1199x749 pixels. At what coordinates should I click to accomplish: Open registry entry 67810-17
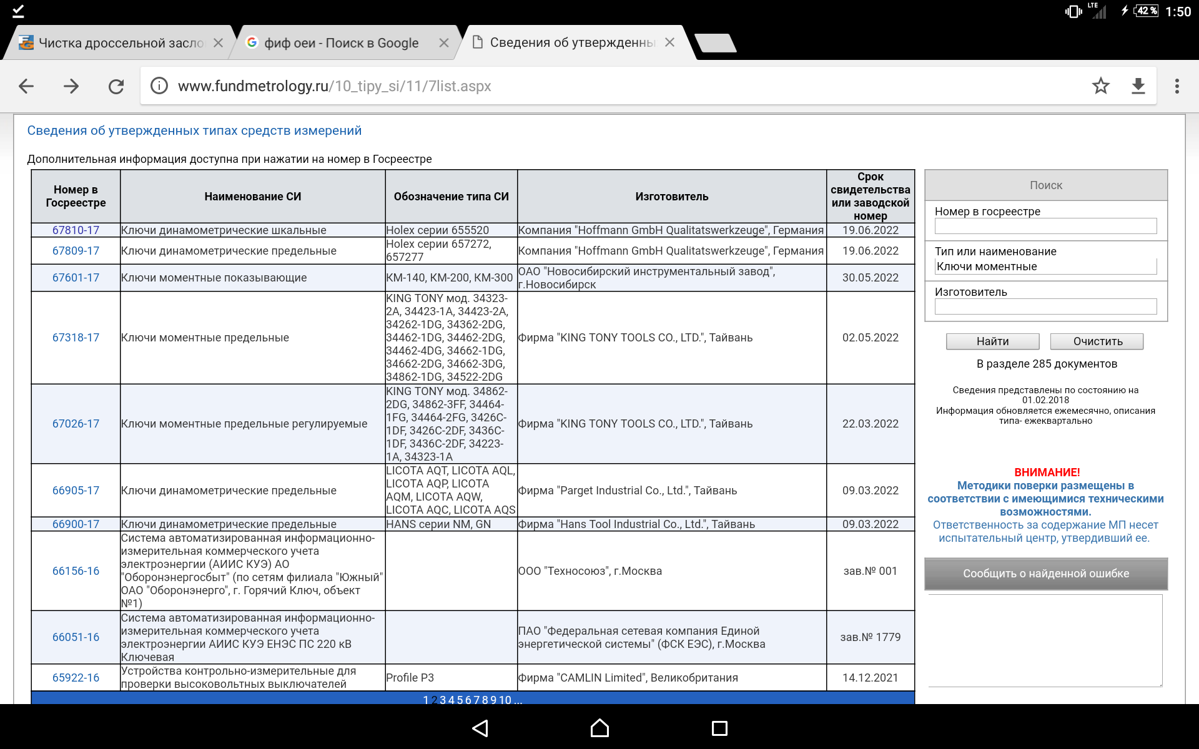click(76, 230)
